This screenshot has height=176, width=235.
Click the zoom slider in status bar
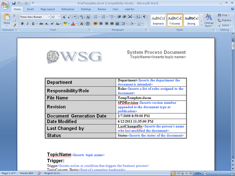coord(218,173)
